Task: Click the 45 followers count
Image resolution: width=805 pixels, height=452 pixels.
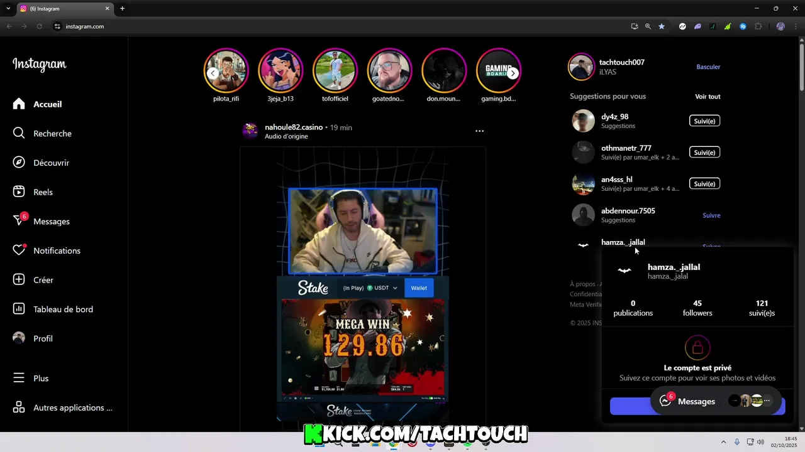Action: tap(697, 308)
